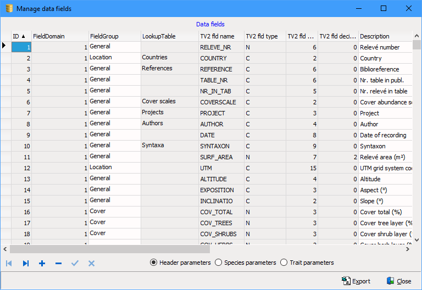Click the plus icon to add record
422x290 pixels.
click(x=42, y=264)
